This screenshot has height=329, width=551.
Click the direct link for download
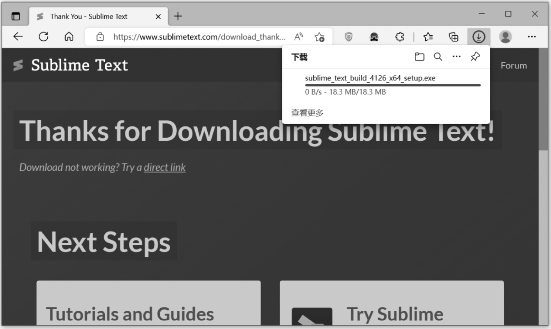coord(164,168)
